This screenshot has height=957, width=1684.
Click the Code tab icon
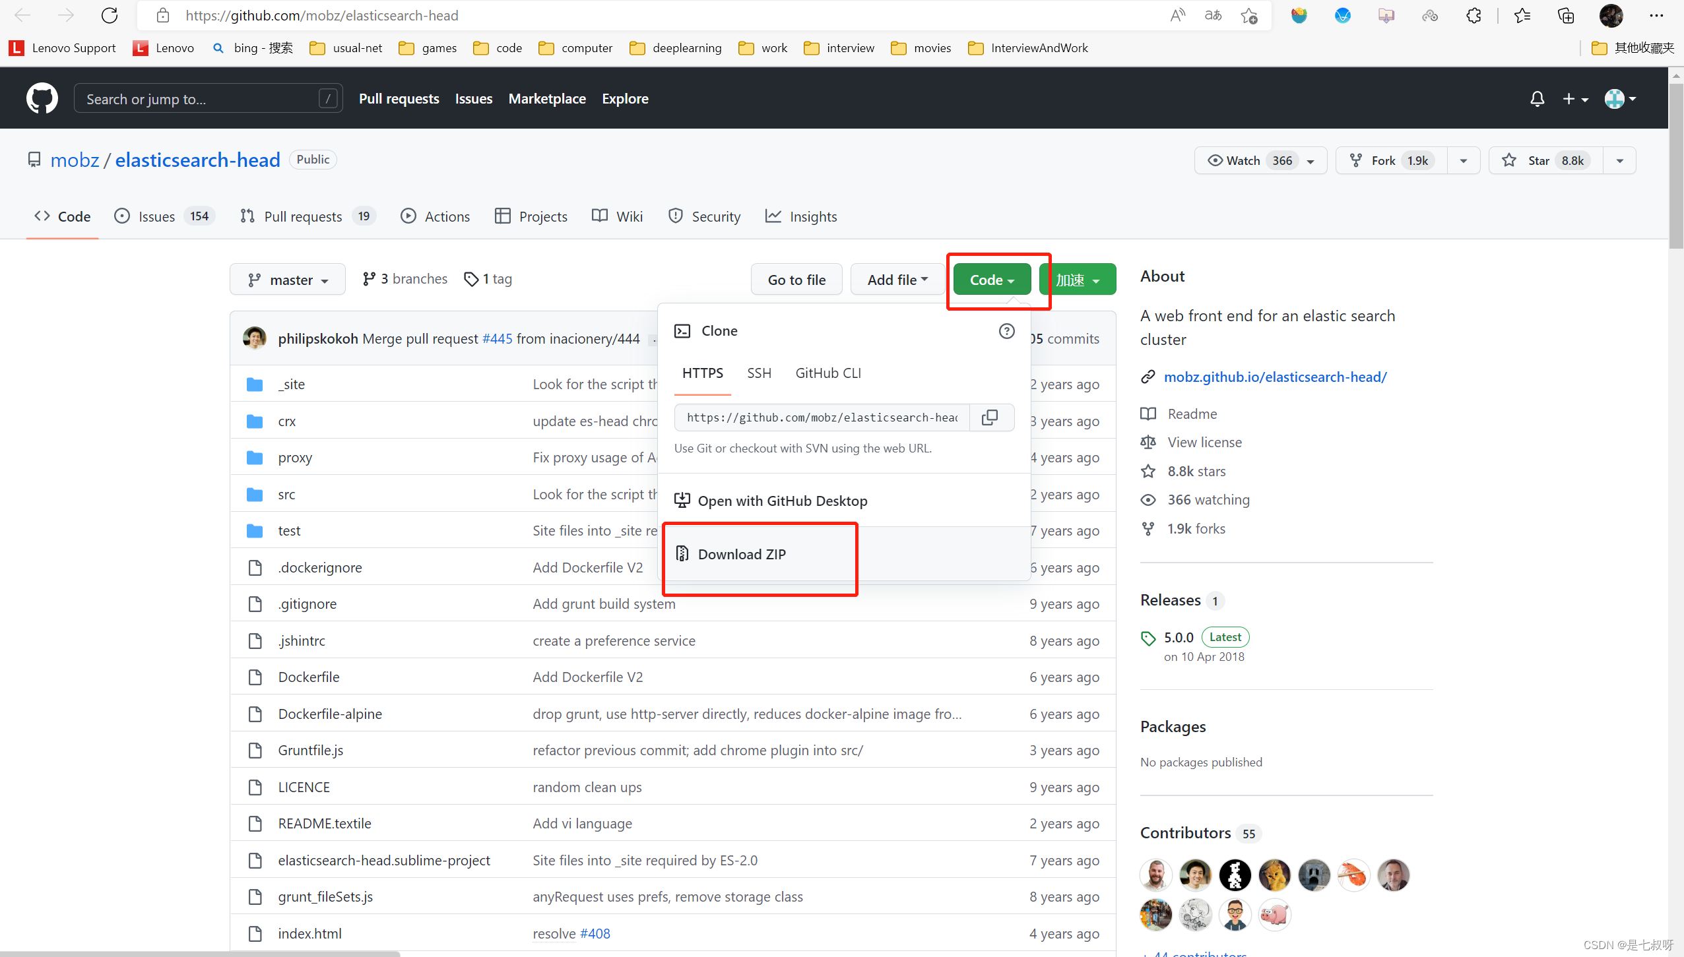click(x=43, y=216)
